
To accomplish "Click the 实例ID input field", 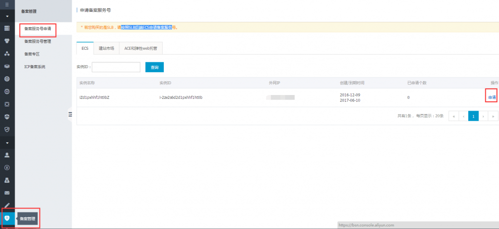I will 116,67.
